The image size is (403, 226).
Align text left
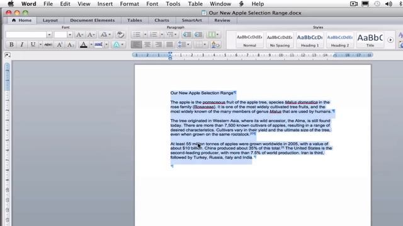[x=136, y=45]
